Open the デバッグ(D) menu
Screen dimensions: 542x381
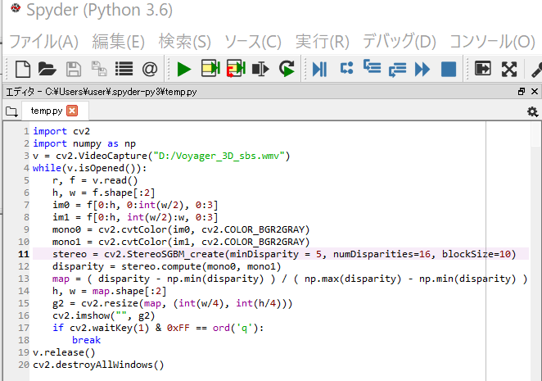[400, 42]
